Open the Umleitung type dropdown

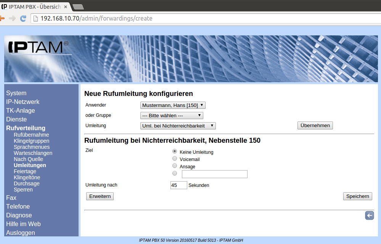(178, 126)
